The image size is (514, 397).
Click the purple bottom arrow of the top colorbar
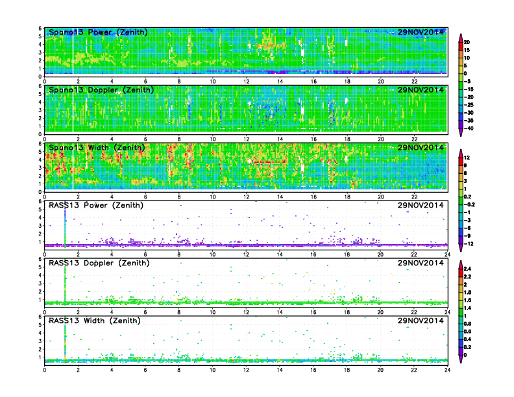460,132
